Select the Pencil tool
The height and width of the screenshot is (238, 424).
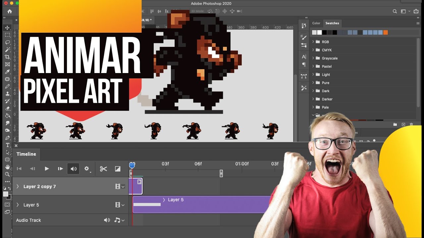click(x=7, y=86)
